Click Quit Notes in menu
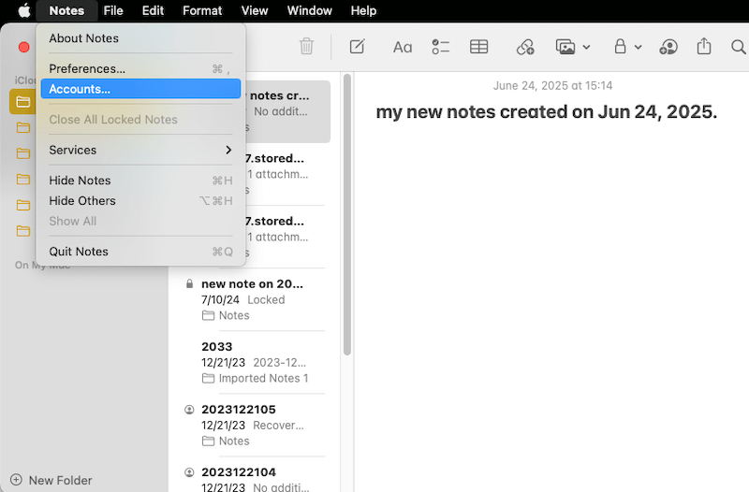 [x=140, y=252]
